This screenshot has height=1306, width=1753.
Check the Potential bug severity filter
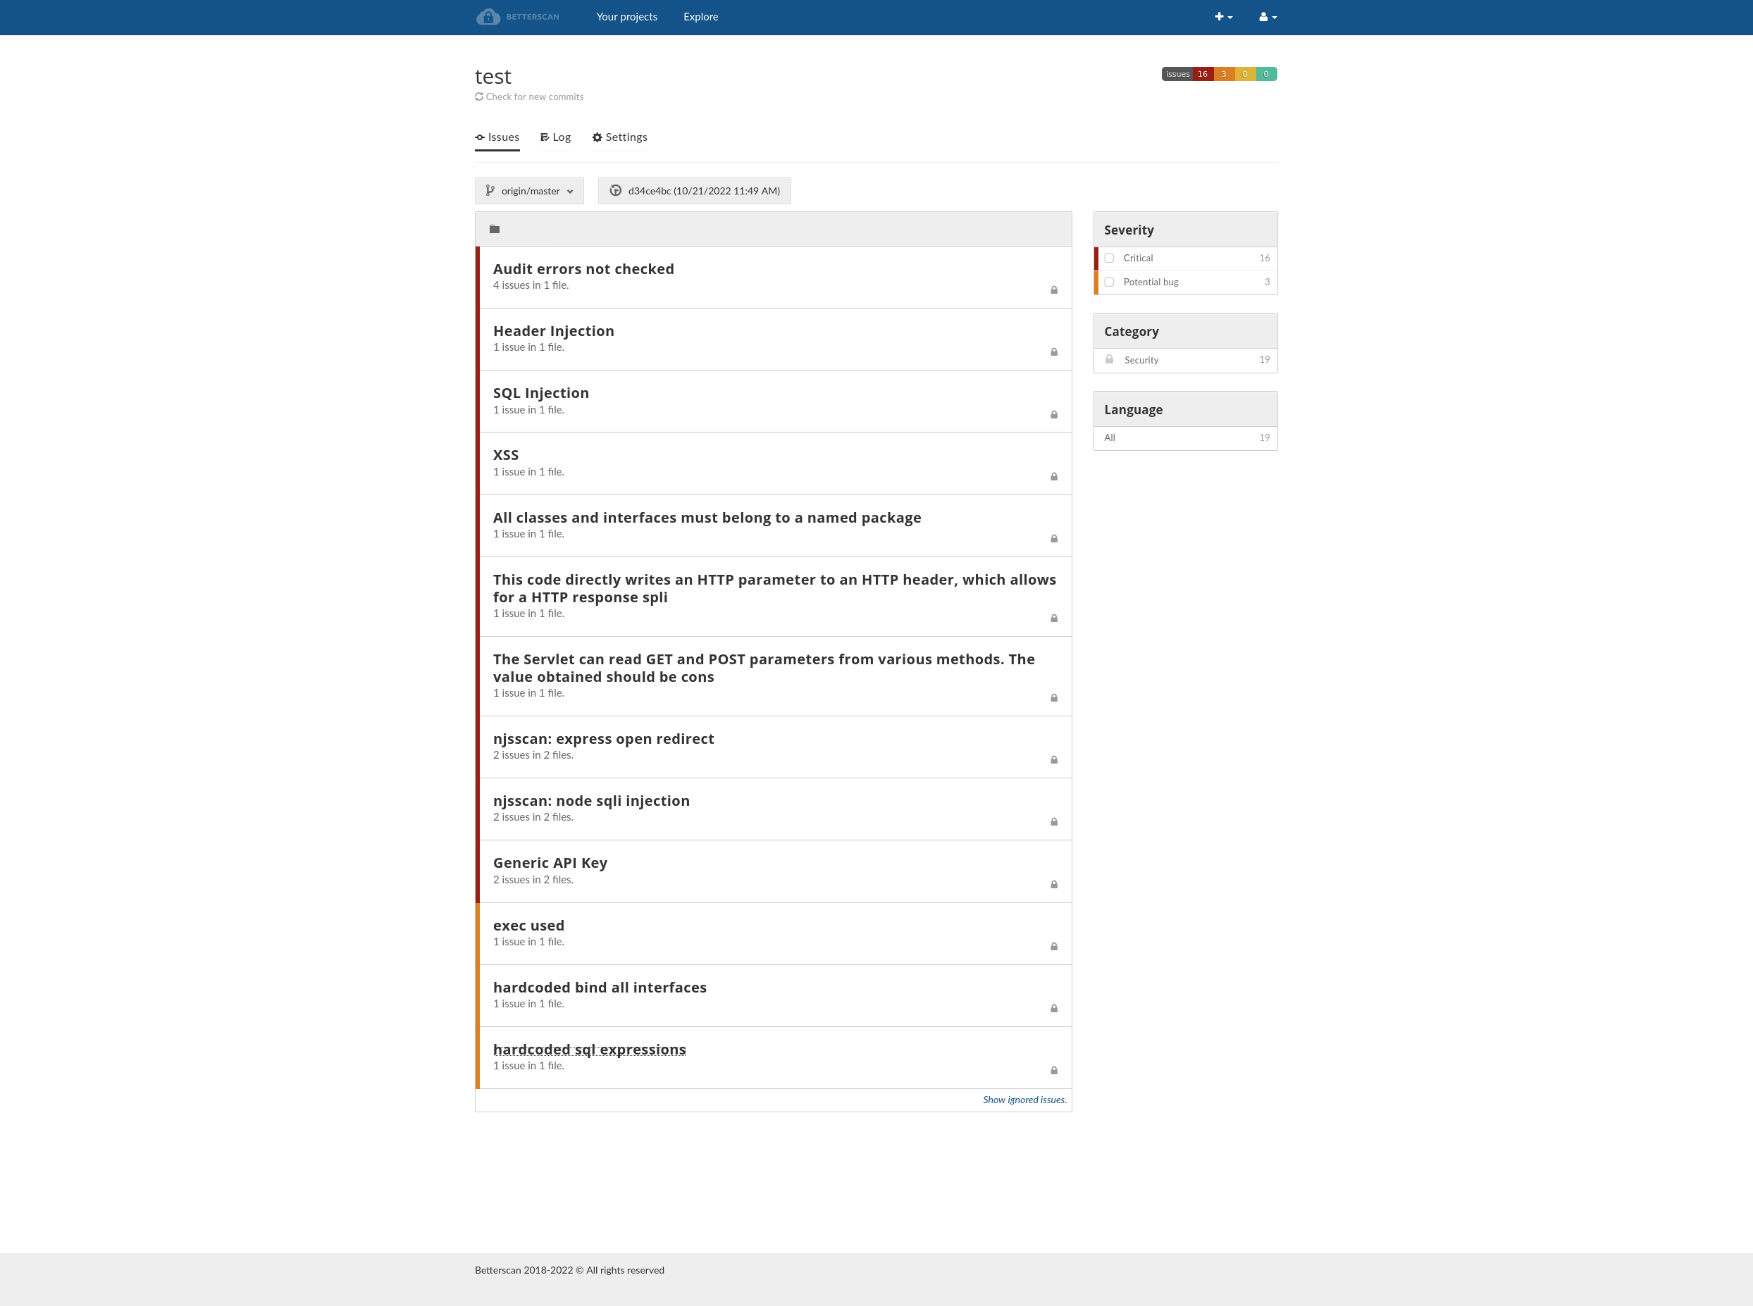(1108, 282)
